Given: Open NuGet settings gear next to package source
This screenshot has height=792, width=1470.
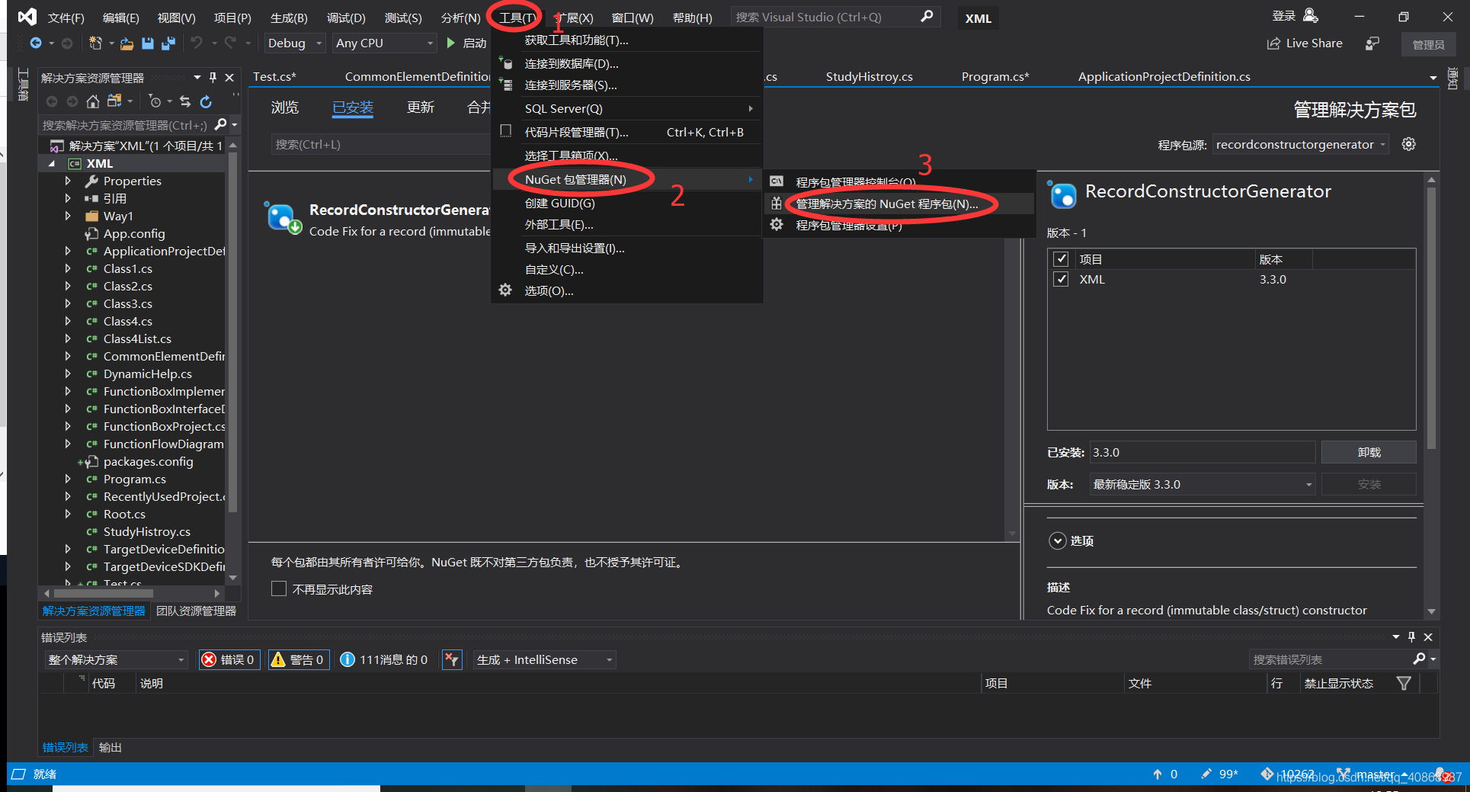Looking at the screenshot, I should 1408,144.
